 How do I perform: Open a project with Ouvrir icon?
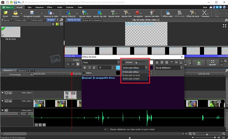(6, 13)
